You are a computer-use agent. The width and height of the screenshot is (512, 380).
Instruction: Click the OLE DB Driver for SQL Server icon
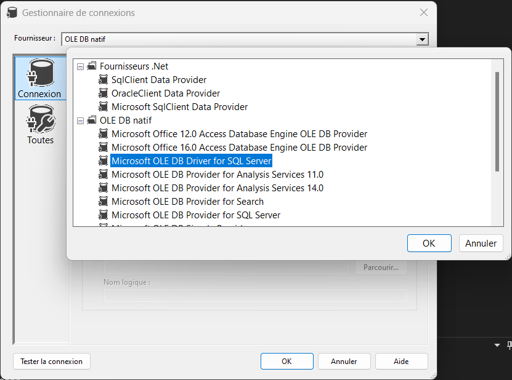coord(103,161)
